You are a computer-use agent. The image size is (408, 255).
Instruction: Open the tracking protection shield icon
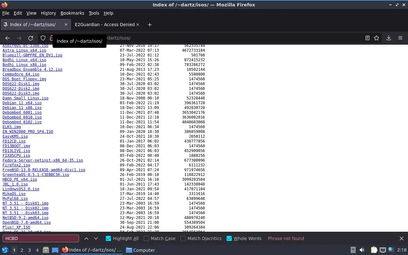coord(43,38)
